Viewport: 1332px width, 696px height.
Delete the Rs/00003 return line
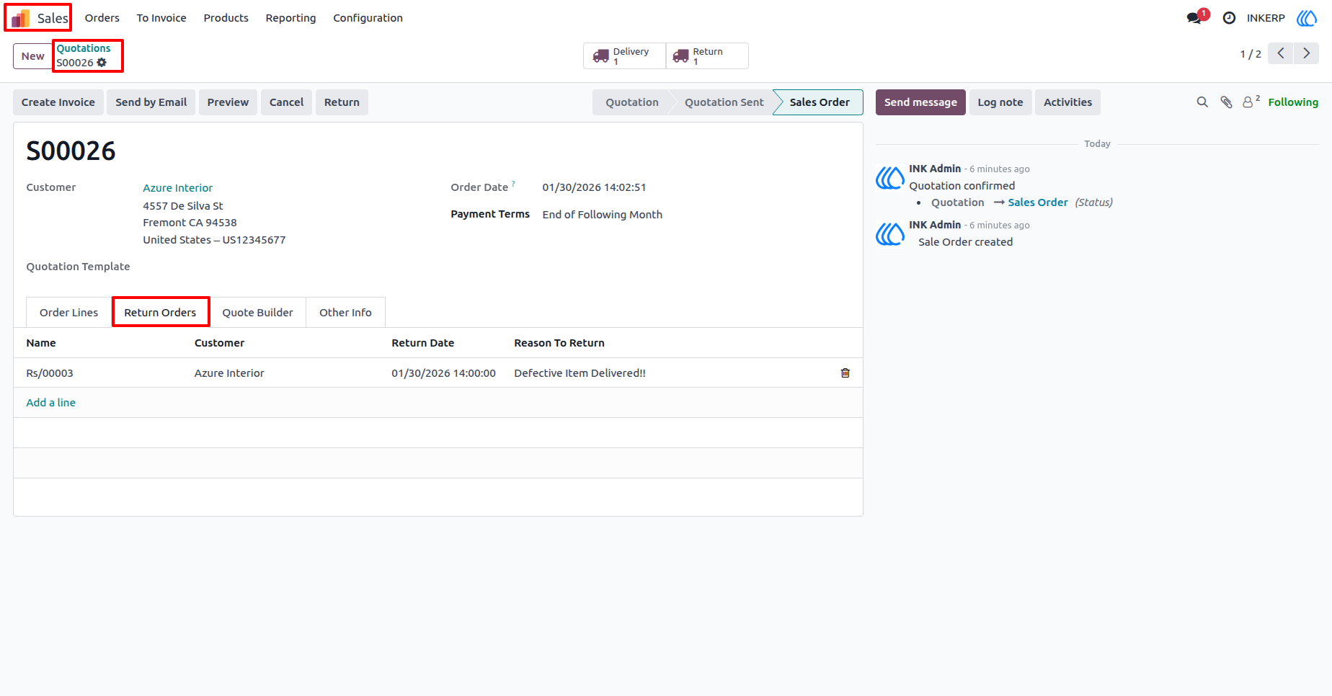(845, 373)
